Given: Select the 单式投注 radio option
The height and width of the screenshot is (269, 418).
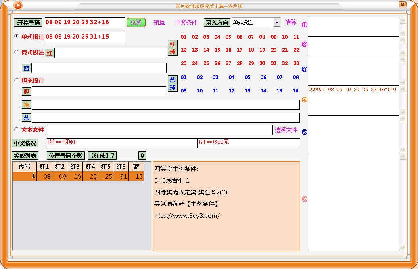Looking at the screenshot, I should point(16,37).
